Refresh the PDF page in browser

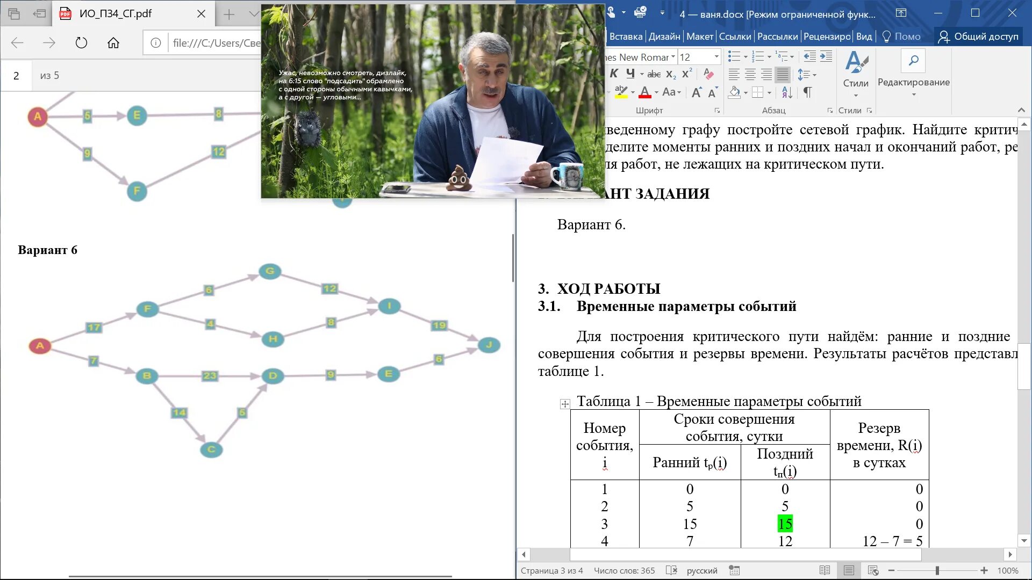81,43
